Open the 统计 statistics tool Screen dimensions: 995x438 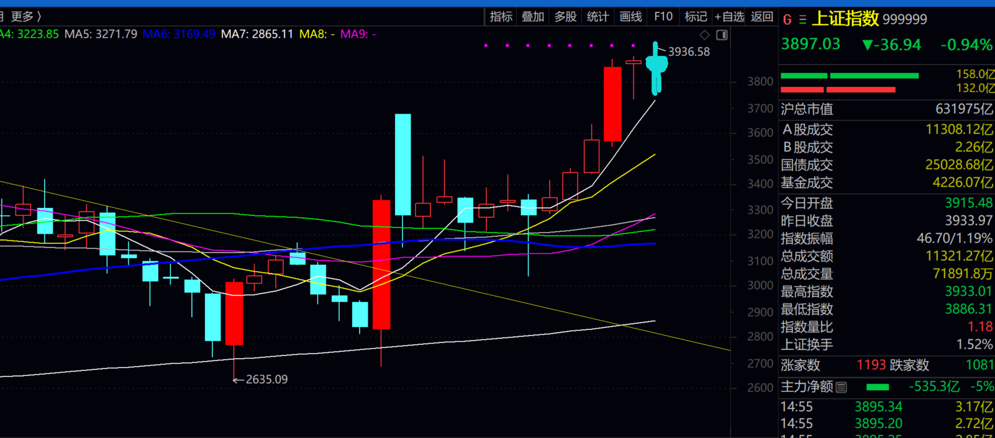click(597, 17)
